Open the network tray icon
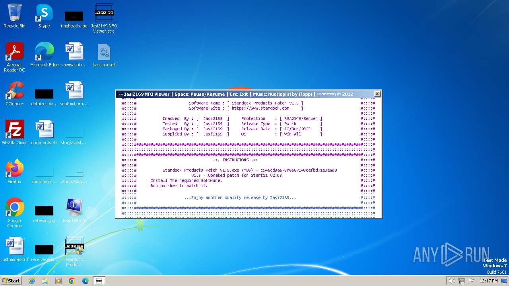Image resolution: width=509 pixels, height=286 pixels. tap(462, 281)
